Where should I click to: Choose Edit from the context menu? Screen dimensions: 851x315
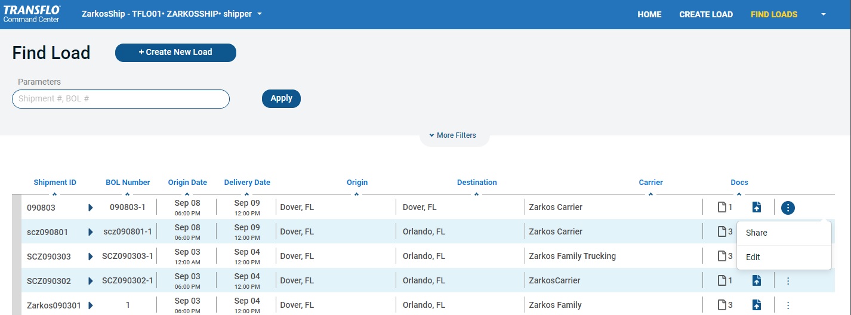tap(784, 257)
